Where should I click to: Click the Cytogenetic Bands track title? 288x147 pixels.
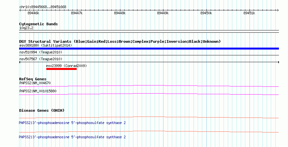pyautogui.click(x=39, y=24)
